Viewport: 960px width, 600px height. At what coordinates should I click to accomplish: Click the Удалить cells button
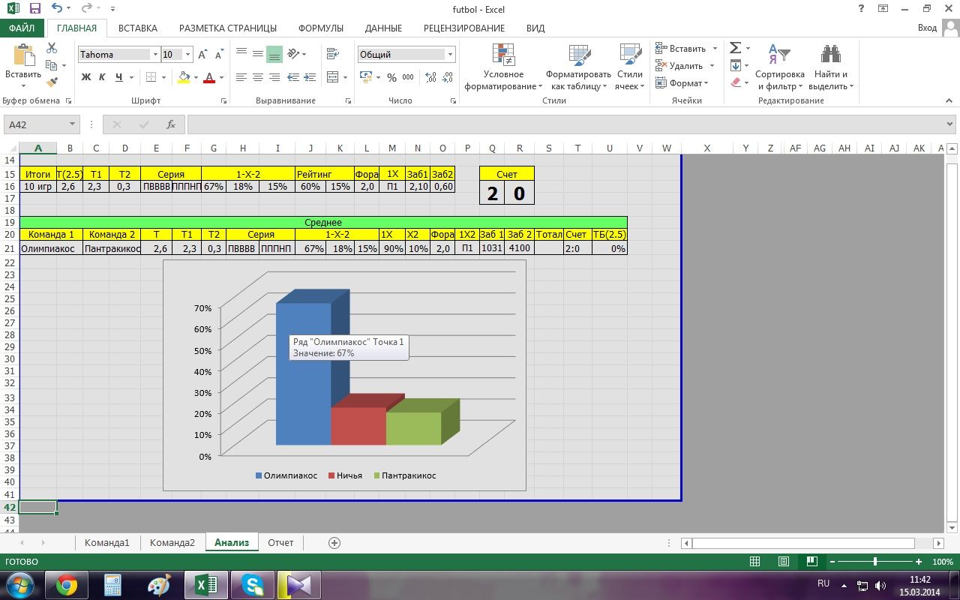coord(685,66)
